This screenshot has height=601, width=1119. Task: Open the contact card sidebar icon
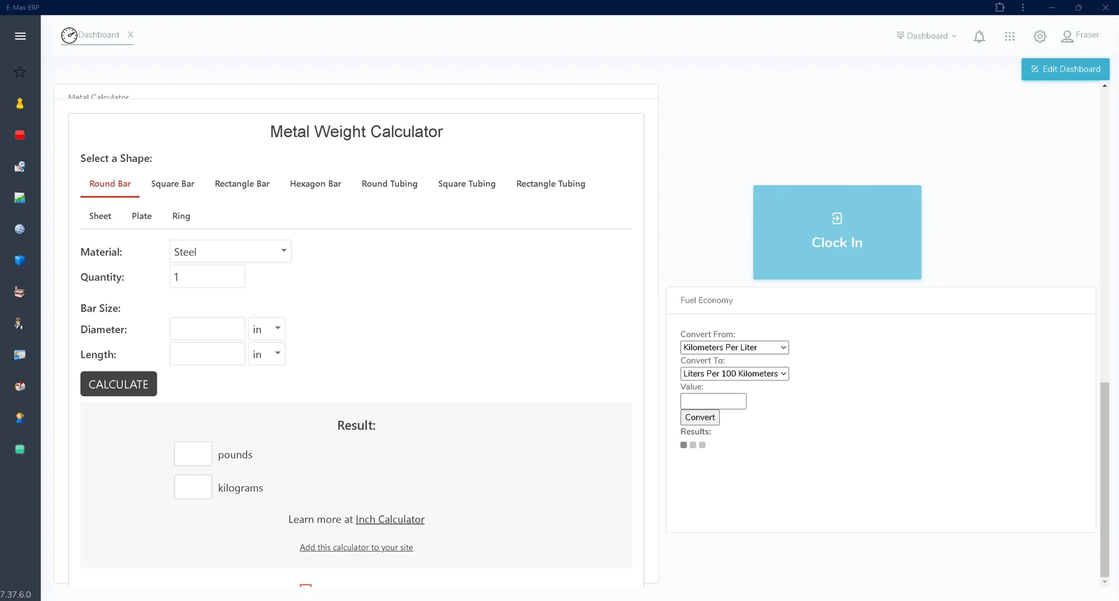[20, 355]
